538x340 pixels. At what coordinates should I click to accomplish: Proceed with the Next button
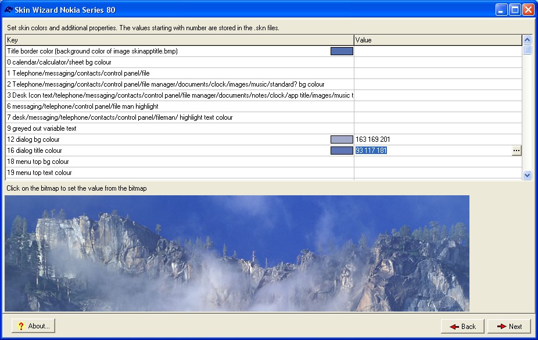[x=509, y=326]
